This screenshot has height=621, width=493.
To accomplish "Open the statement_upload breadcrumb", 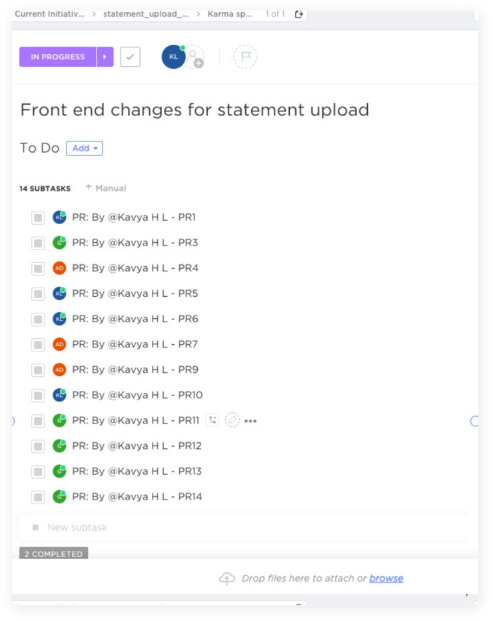I will 146,14.
